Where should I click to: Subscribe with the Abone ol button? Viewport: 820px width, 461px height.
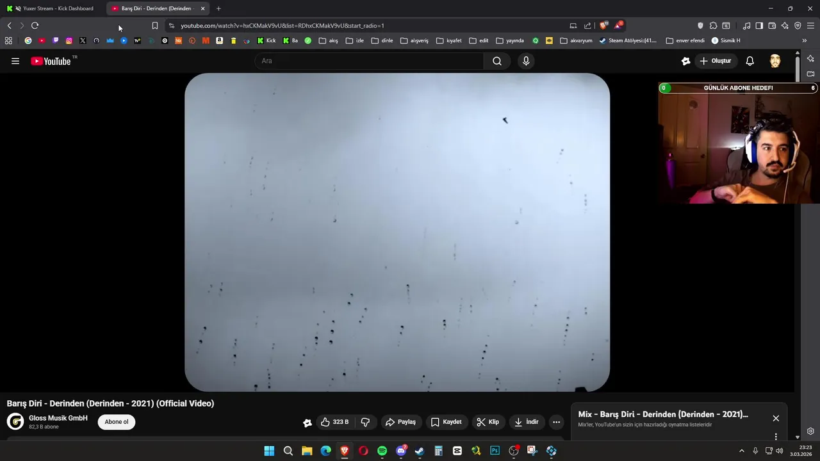[x=117, y=422]
